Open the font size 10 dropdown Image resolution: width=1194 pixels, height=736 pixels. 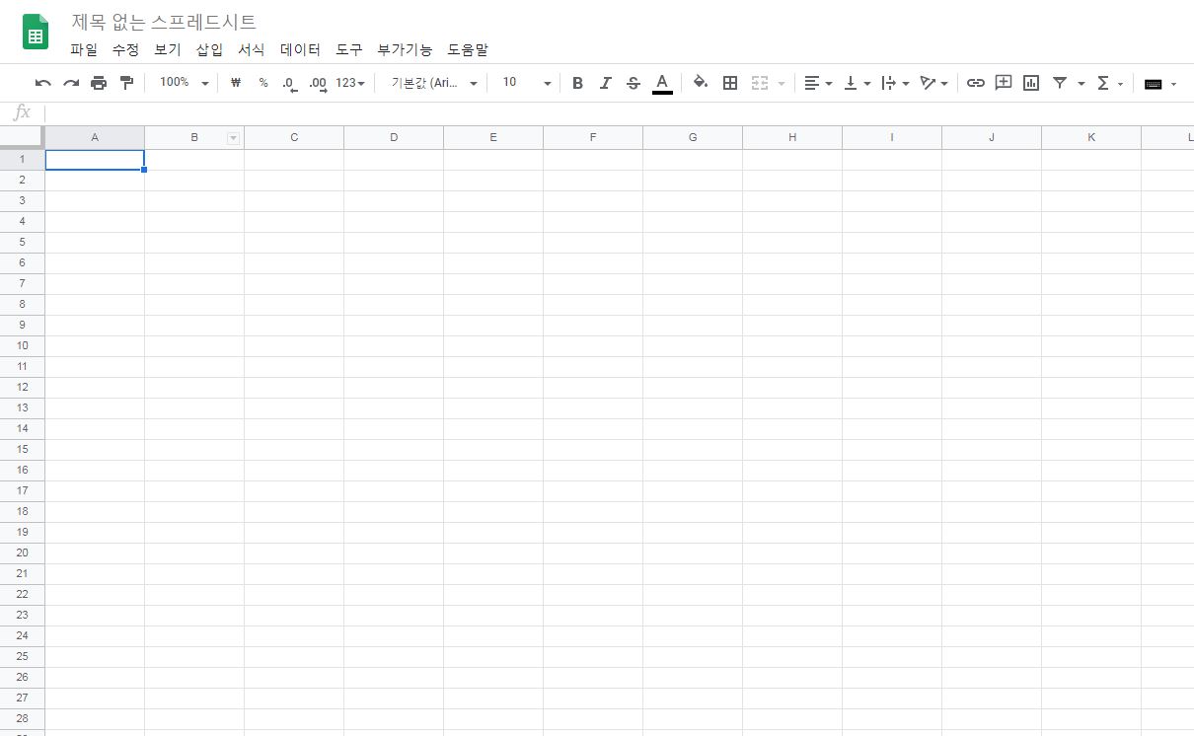coord(526,83)
